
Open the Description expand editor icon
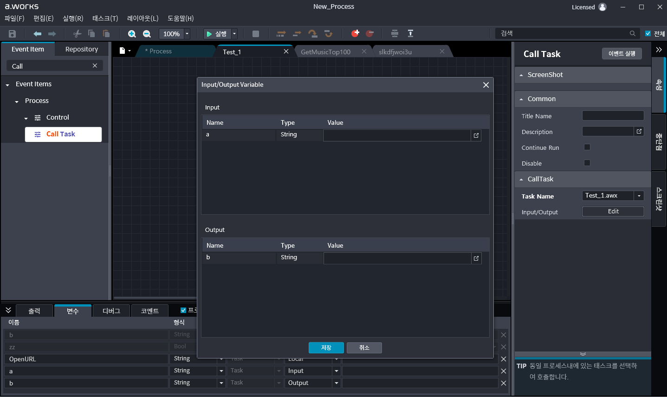(639, 132)
